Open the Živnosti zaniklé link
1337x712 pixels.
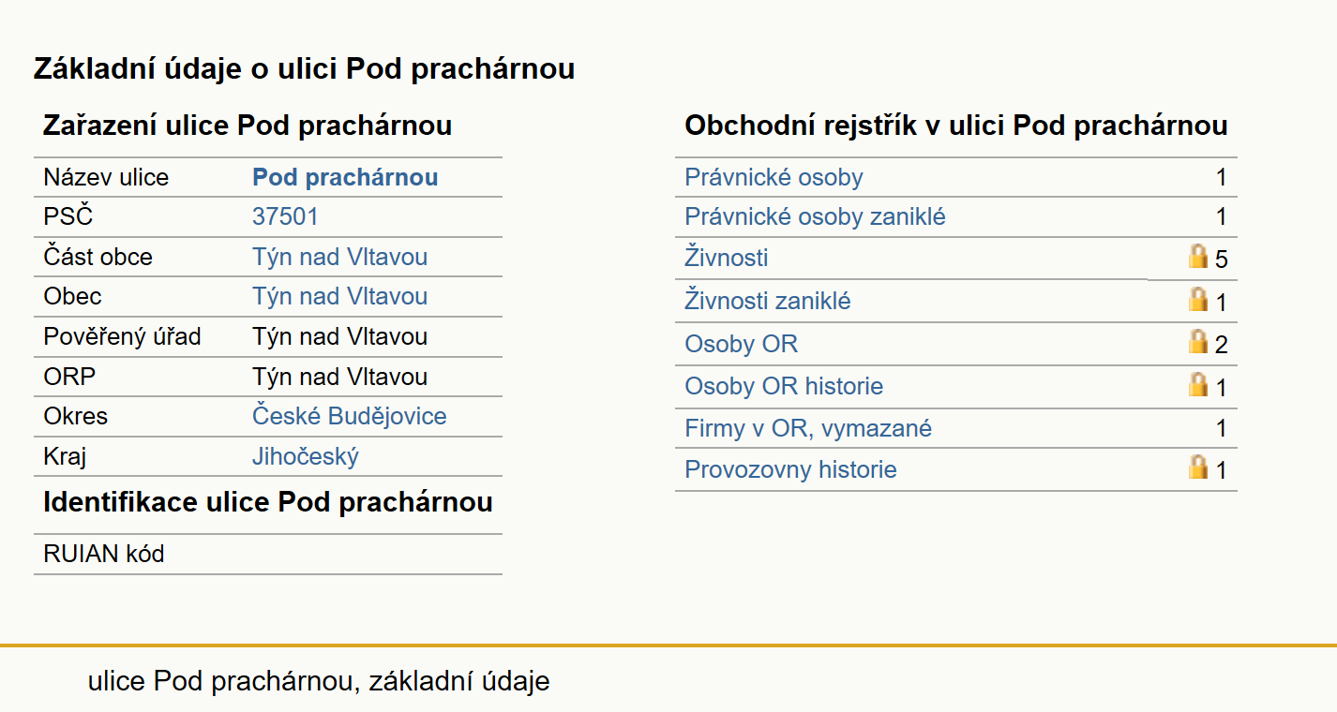coord(768,301)
